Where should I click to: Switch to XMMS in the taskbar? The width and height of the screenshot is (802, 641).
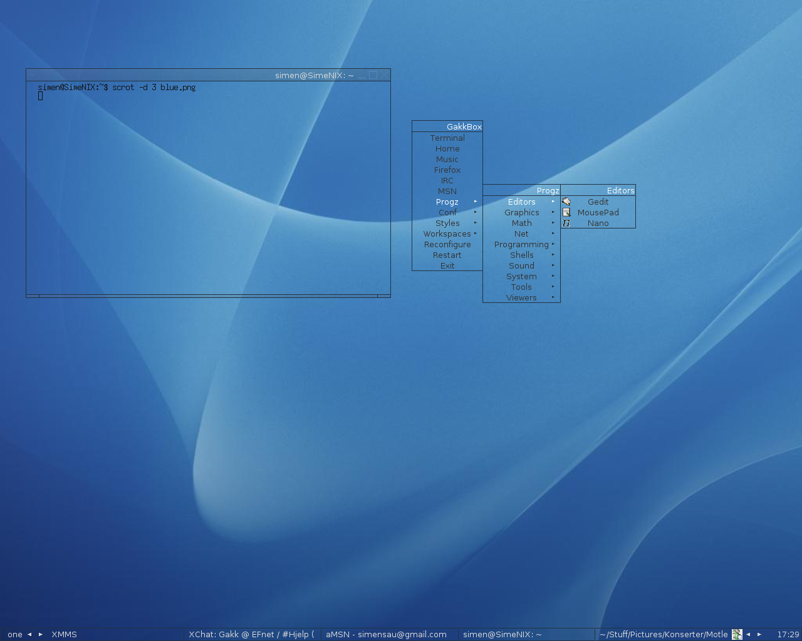click(115, 634)
